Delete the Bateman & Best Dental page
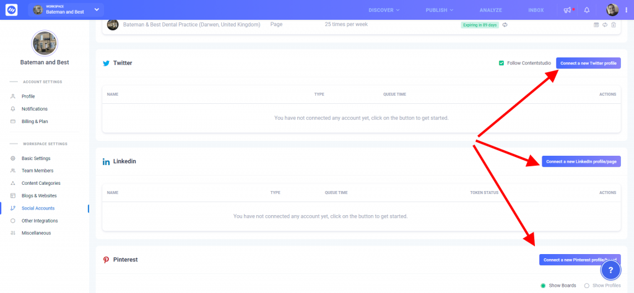 614,25
